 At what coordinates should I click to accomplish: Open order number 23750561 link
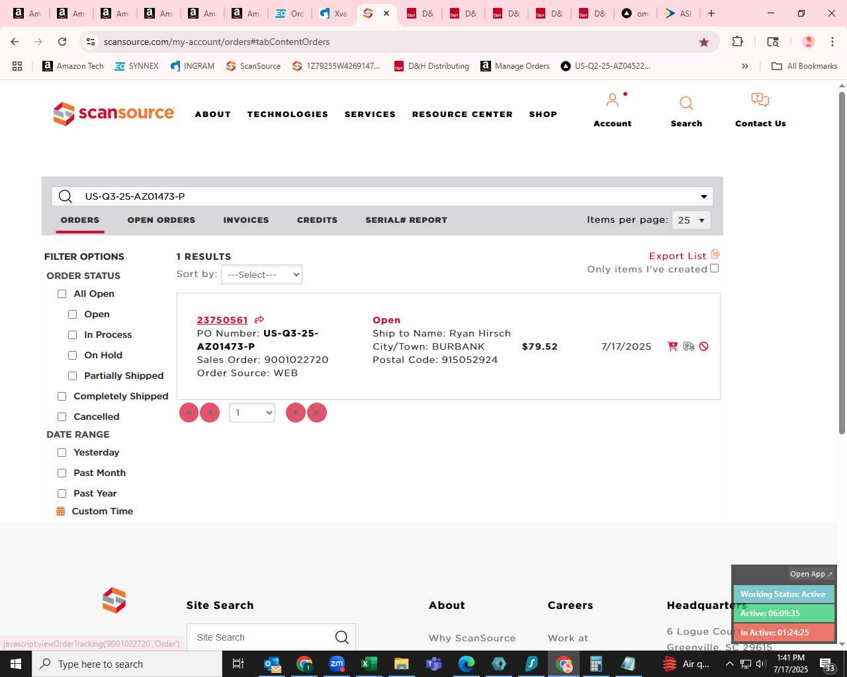click(222, 320)
